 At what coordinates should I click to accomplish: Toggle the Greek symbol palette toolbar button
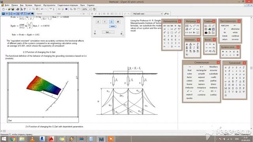click(29, 14)
